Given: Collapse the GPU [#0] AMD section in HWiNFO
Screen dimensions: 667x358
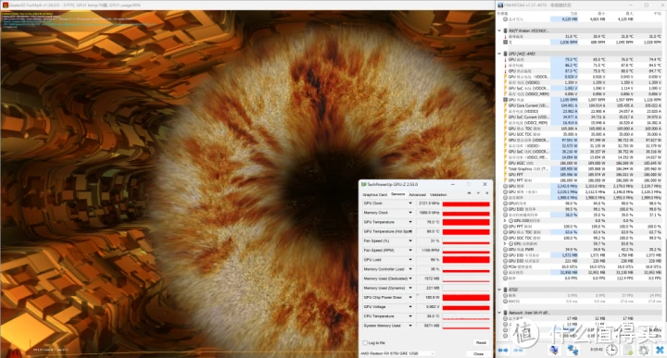Looking at the screenshot, I should (x=499, y=54).
